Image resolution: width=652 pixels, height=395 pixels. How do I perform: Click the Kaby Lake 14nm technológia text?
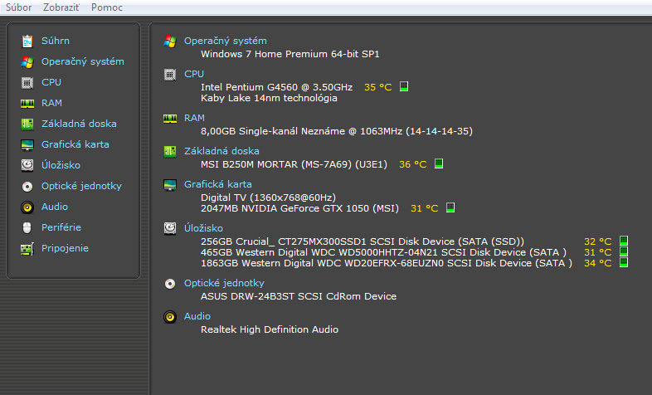[269, 98]
